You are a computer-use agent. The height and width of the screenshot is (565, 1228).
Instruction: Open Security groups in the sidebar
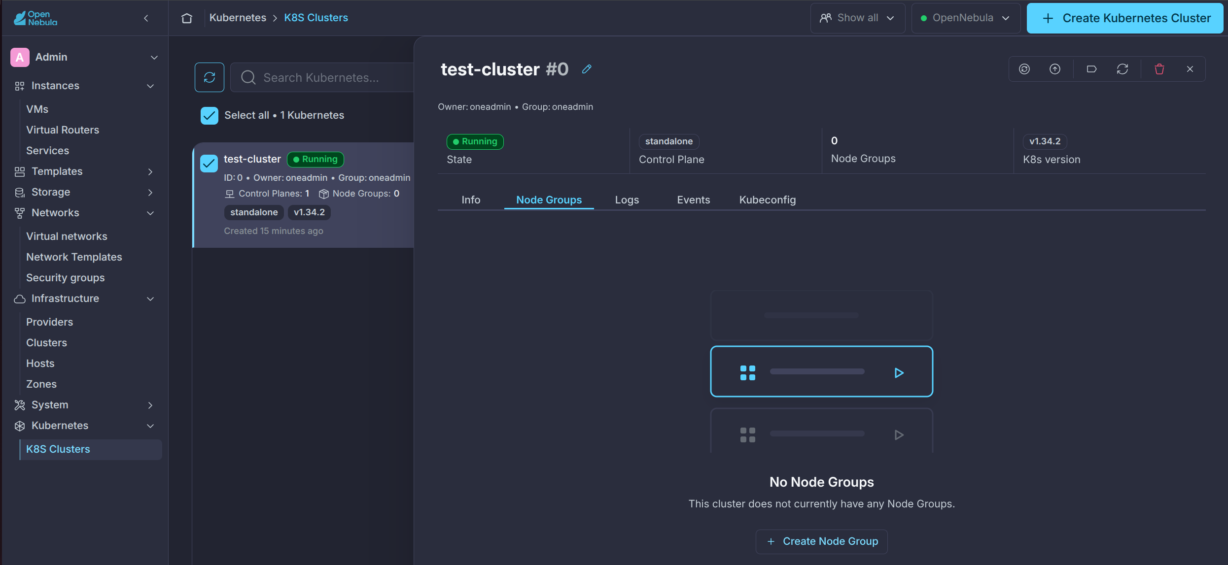(x=65, y=278)
